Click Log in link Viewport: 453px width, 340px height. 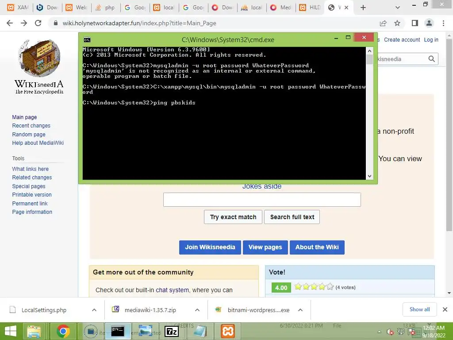coord(431,40)
